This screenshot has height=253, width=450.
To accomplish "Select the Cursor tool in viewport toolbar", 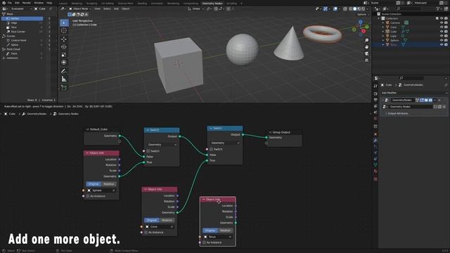I will (64, 30).
